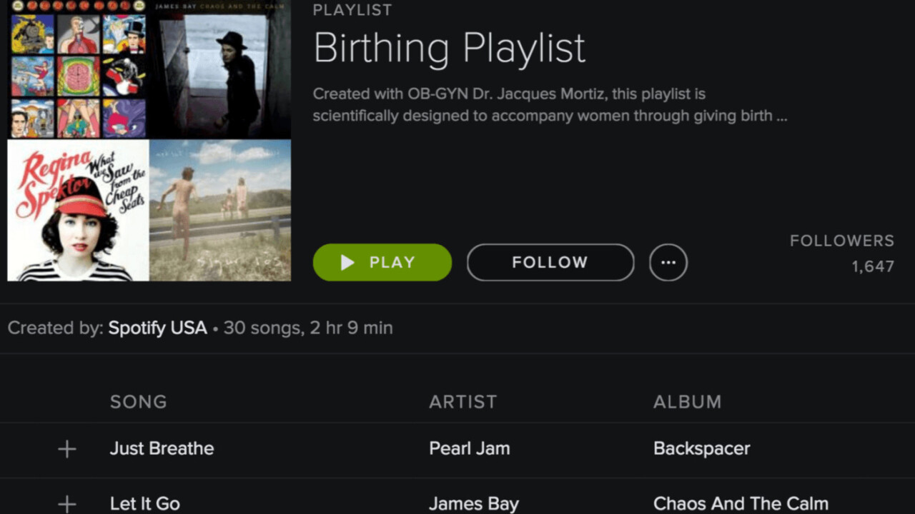Click the play triangle inside the Play button
The image size is (915, 514).
(x=348, y=262)
